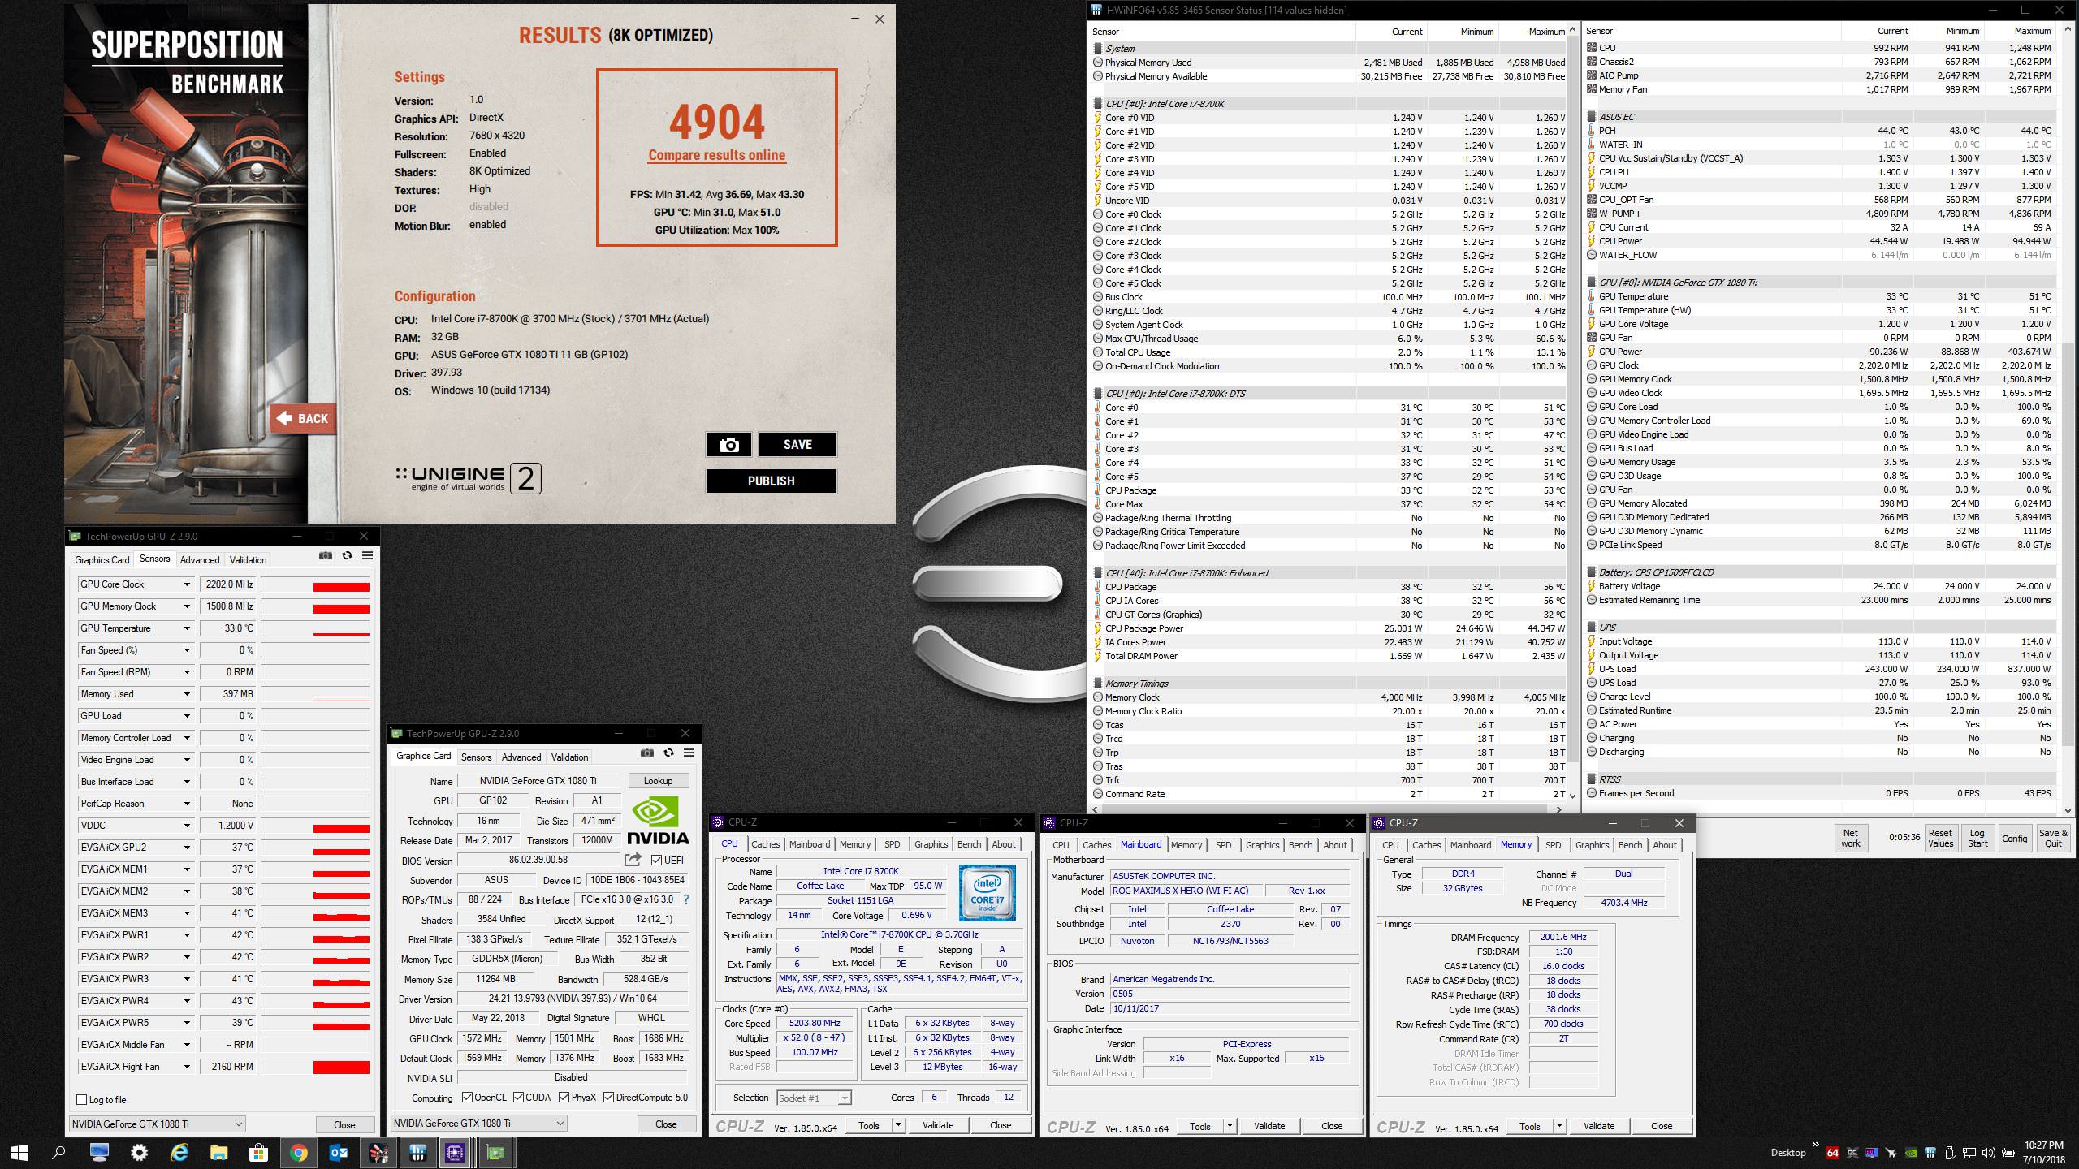Switch to Superposition Benchmark taskbar icon
Image resolution: width=2079 pixels, height=1169 pixels.
(378, 1152)
